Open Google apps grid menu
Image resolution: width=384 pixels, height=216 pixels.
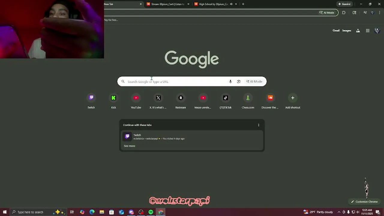click(367, 31)
